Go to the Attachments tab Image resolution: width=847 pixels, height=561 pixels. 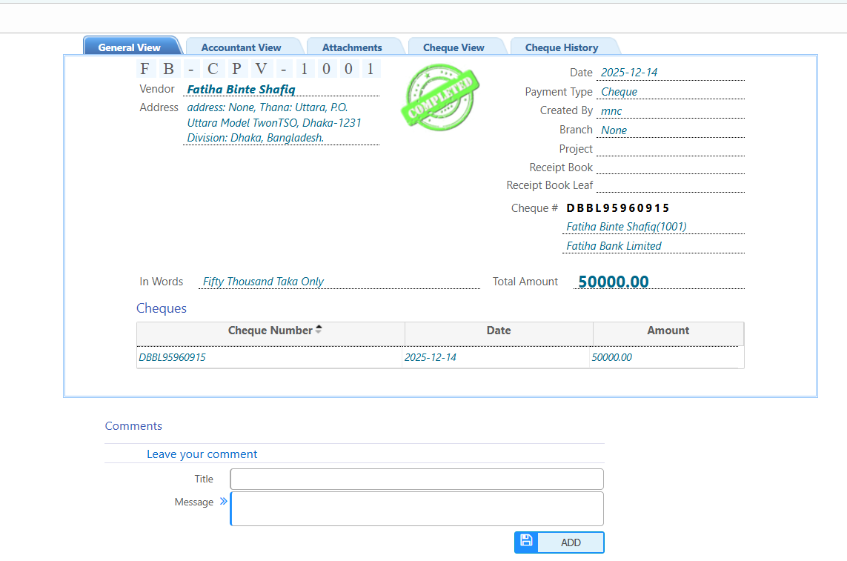tap(352, 47)
